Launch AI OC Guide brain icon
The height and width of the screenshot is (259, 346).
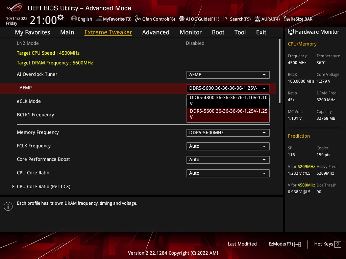pyautogui.click(x=181, y=19)
